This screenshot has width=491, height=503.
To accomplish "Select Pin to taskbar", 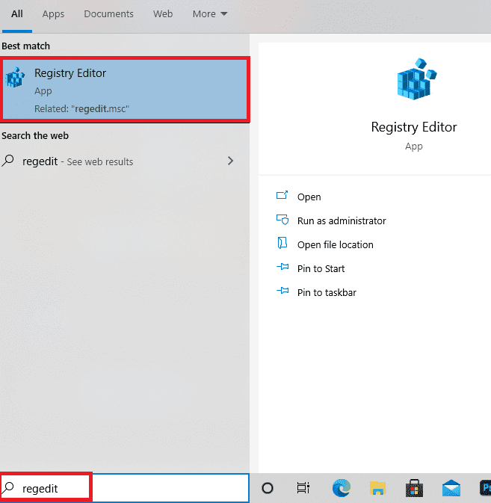I will point(327,292).
